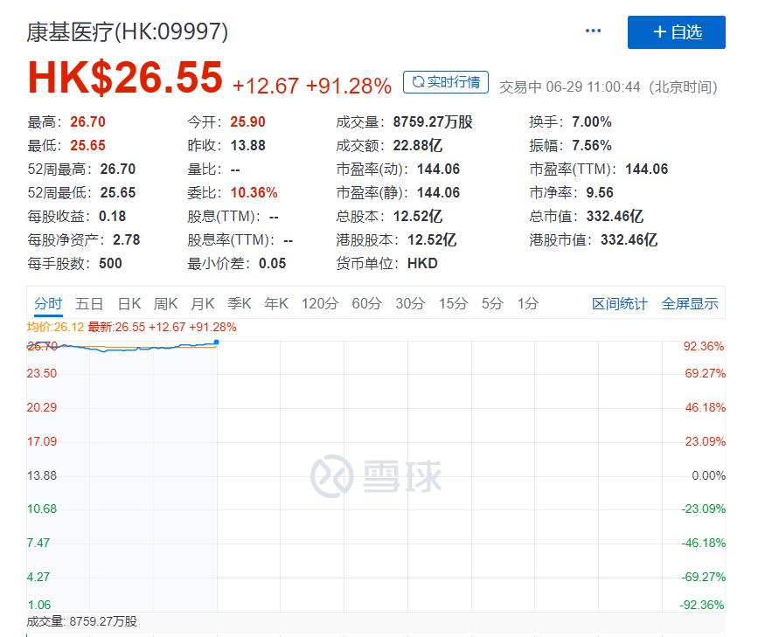
Task: Click the blue latest price point on chart
Action: click(x=216, y=343)
